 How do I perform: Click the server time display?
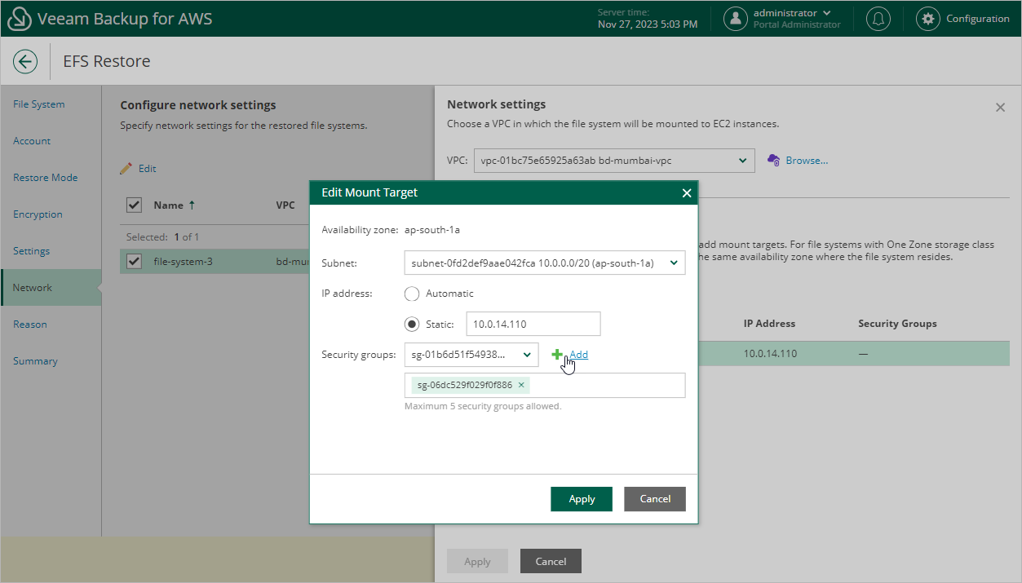click(648, 19)
